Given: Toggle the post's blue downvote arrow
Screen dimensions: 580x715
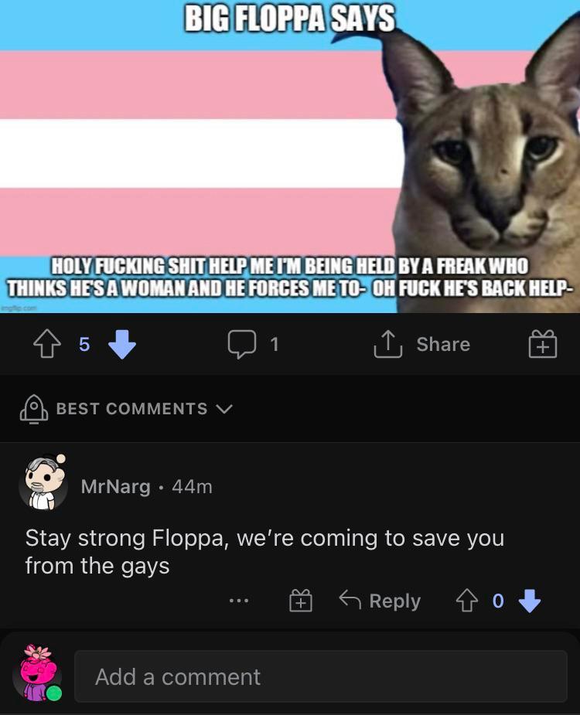Looking at the screenshot, I should pyautogui.click(x=122, y=344).
